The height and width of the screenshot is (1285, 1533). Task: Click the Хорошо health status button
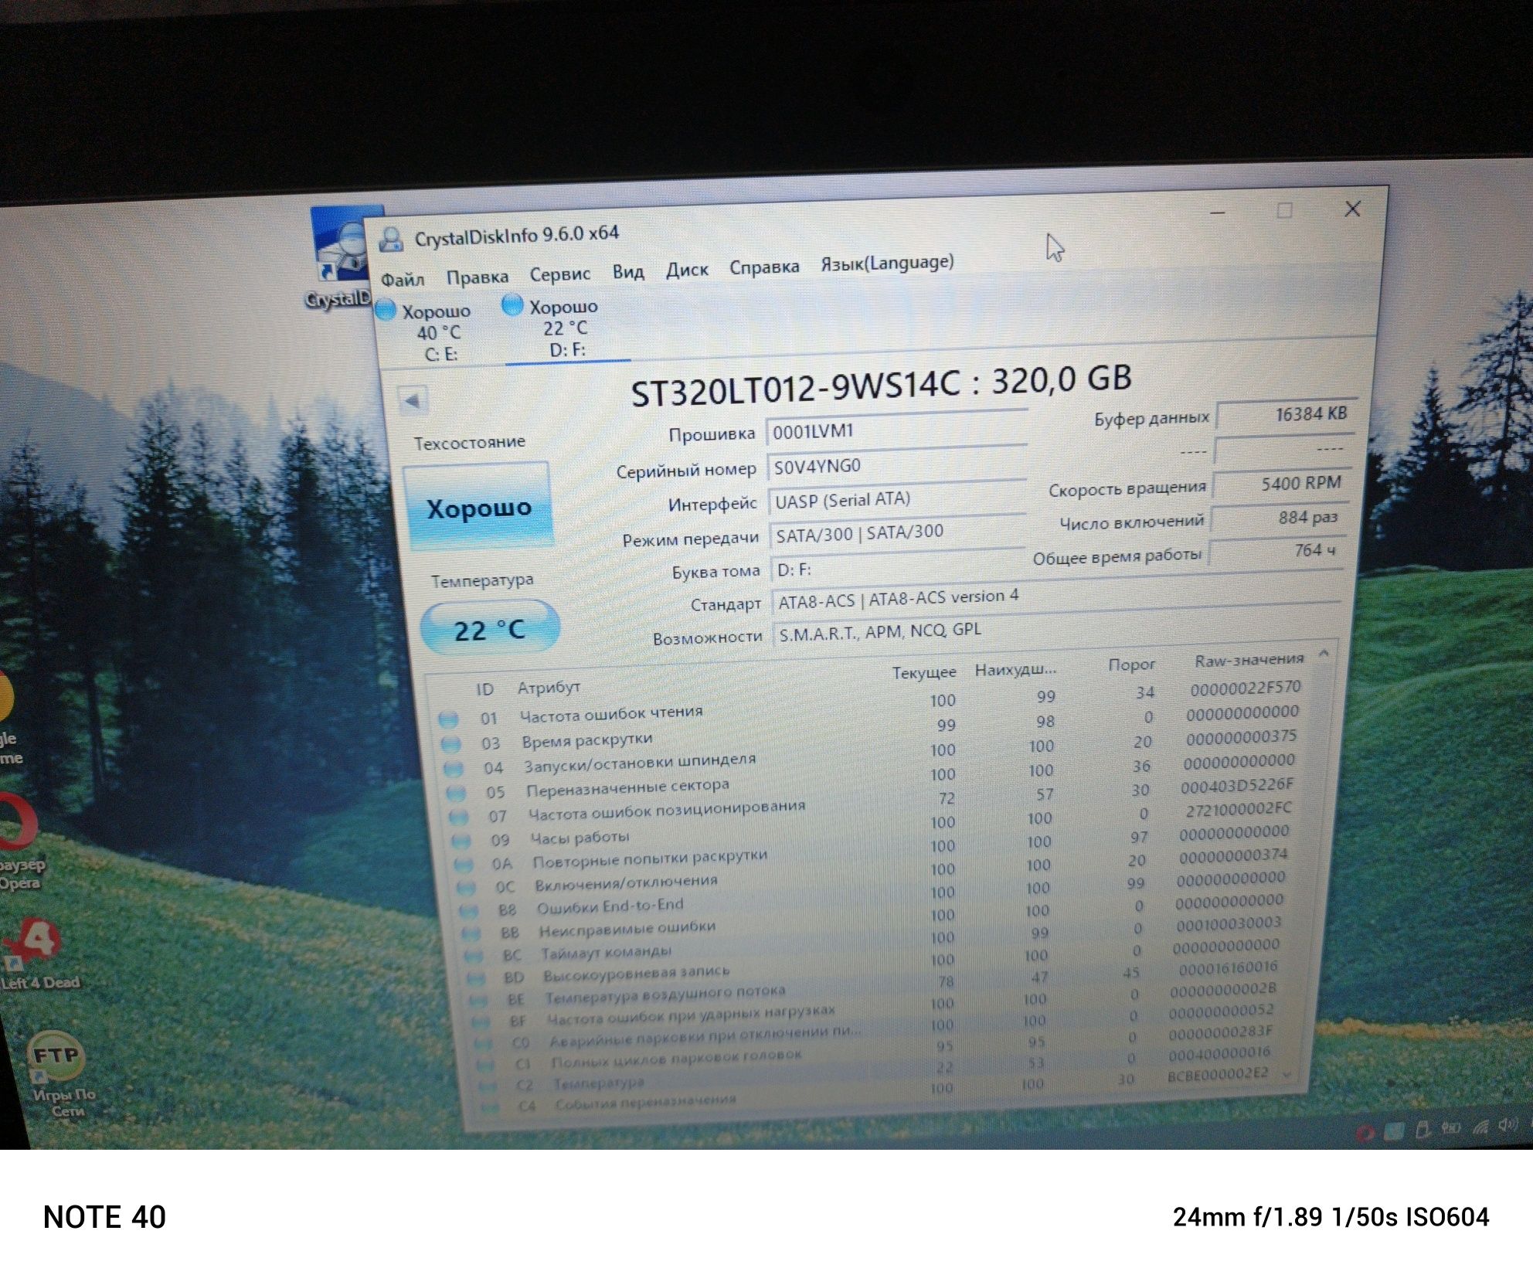[x=479, y=508]
